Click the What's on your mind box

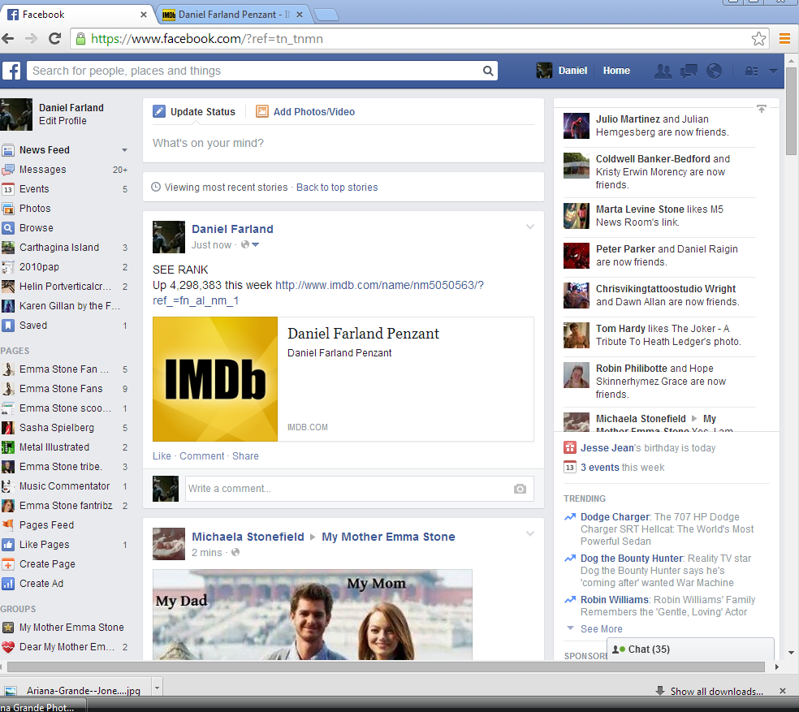point(343,143)
